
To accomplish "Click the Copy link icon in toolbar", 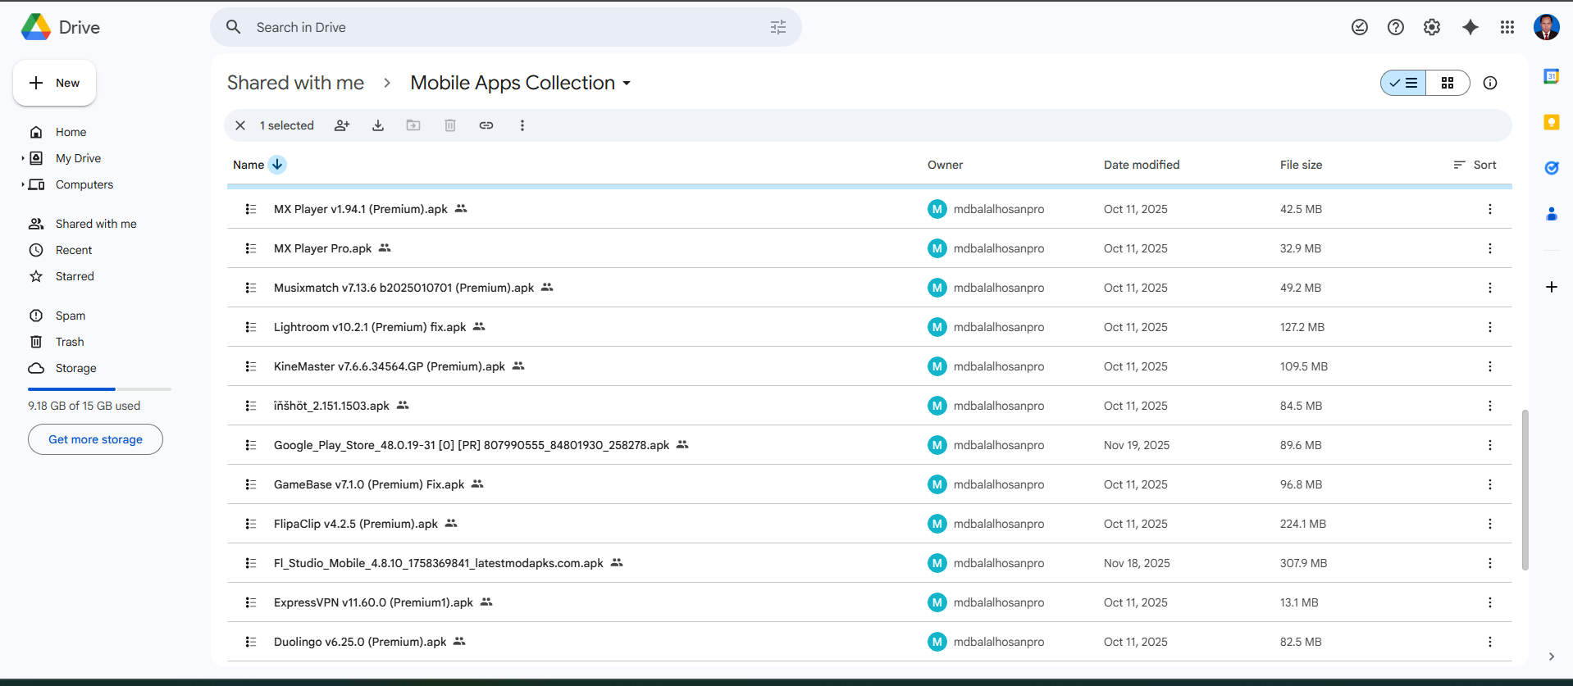I will 486,125.
